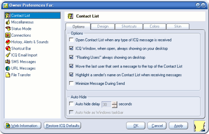Switch to the Design tab

click(103, 26)
